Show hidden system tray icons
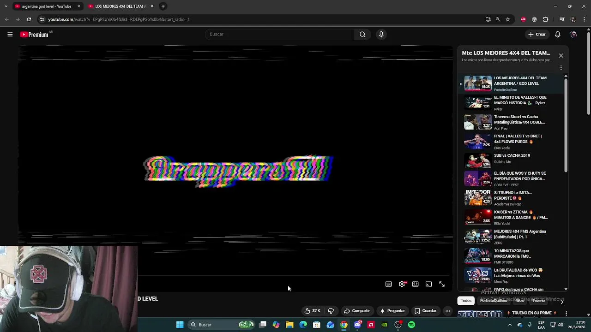 [510, 325]
